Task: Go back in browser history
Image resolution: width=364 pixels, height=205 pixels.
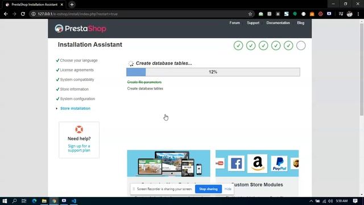Action: (6, 14)
